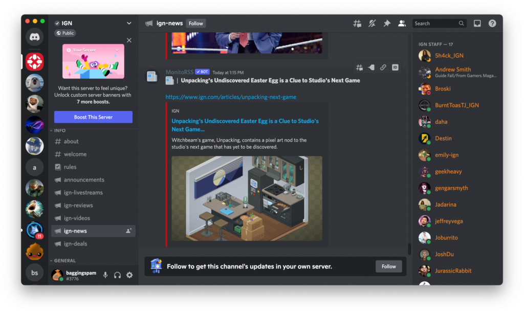This screenshot has height=313, width=524.
Task: Switch to the announcements channel
Action: click(84, 180)
